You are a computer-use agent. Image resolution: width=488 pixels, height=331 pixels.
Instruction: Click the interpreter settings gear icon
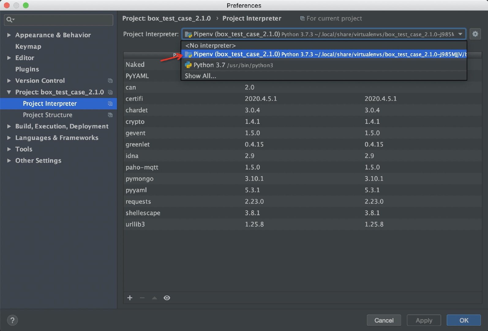pos(475,34)
